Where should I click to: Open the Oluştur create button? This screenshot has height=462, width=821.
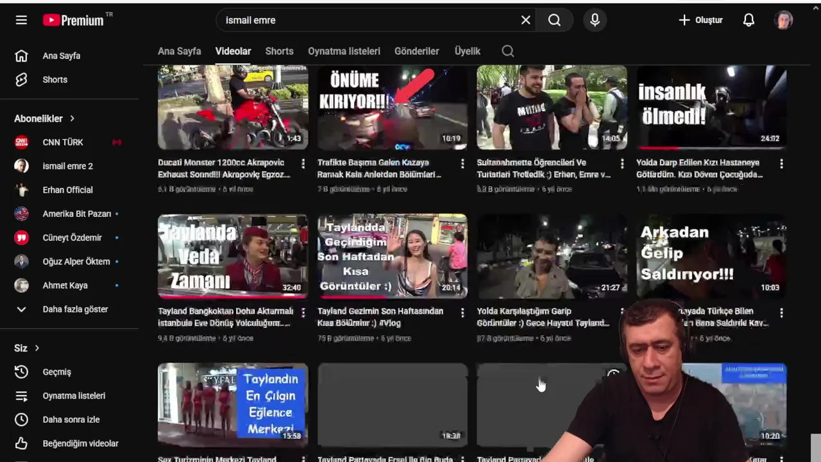(x=700, y=20)
